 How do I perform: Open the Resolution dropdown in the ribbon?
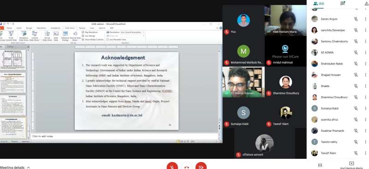click(132, 32)
